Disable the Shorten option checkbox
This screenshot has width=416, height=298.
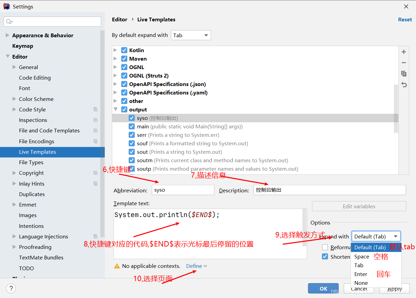click(325, 256)
